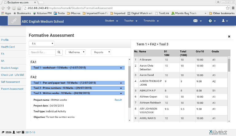
Task: Go to Health Card in sidebar
Action: tap(8, 47)
